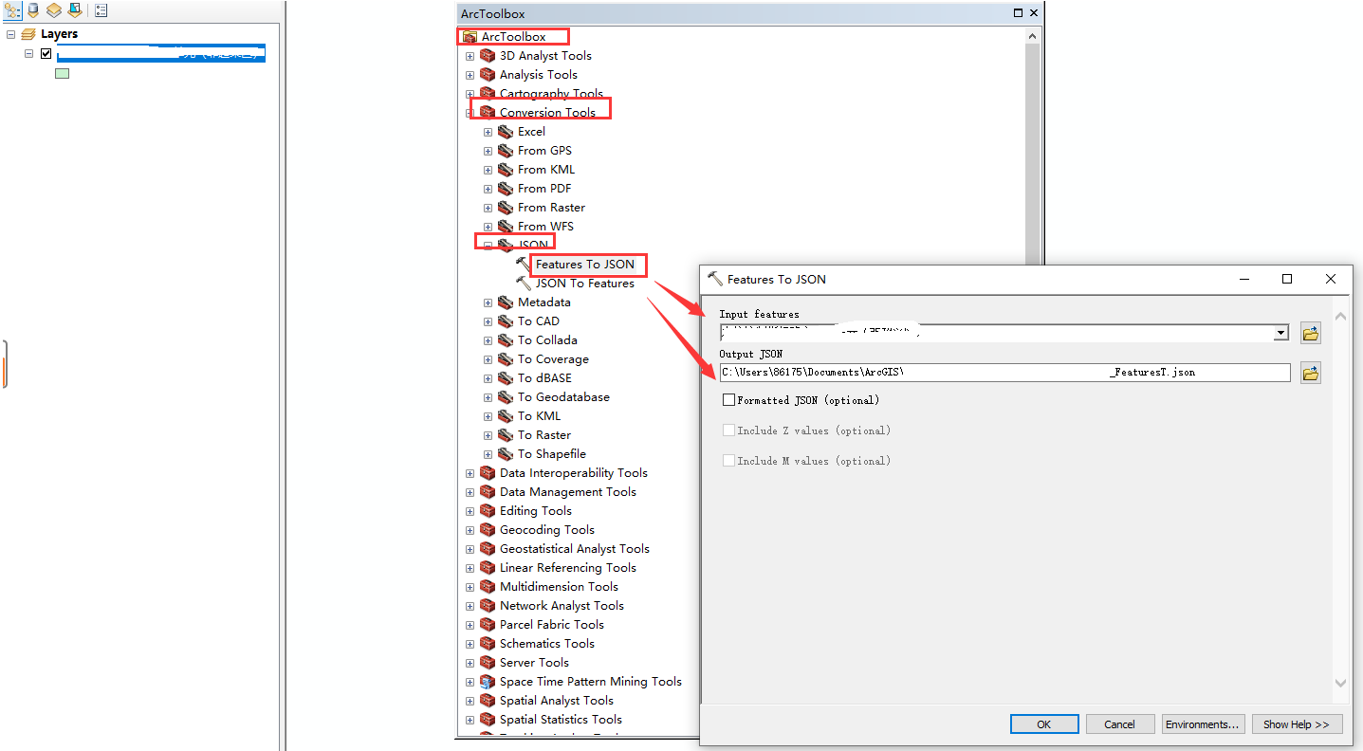Screen dimensions: 1363x751
Task: Collapse the JSON toolset node
Action: [x=488, y=246]
